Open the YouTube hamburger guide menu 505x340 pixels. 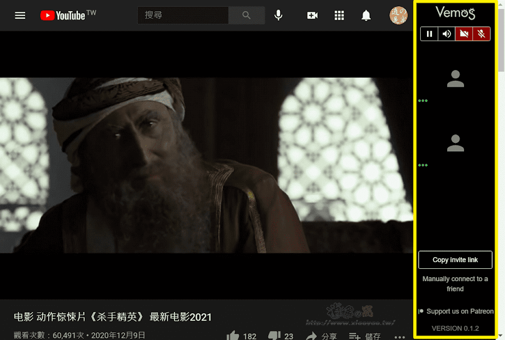click(20, 16)
